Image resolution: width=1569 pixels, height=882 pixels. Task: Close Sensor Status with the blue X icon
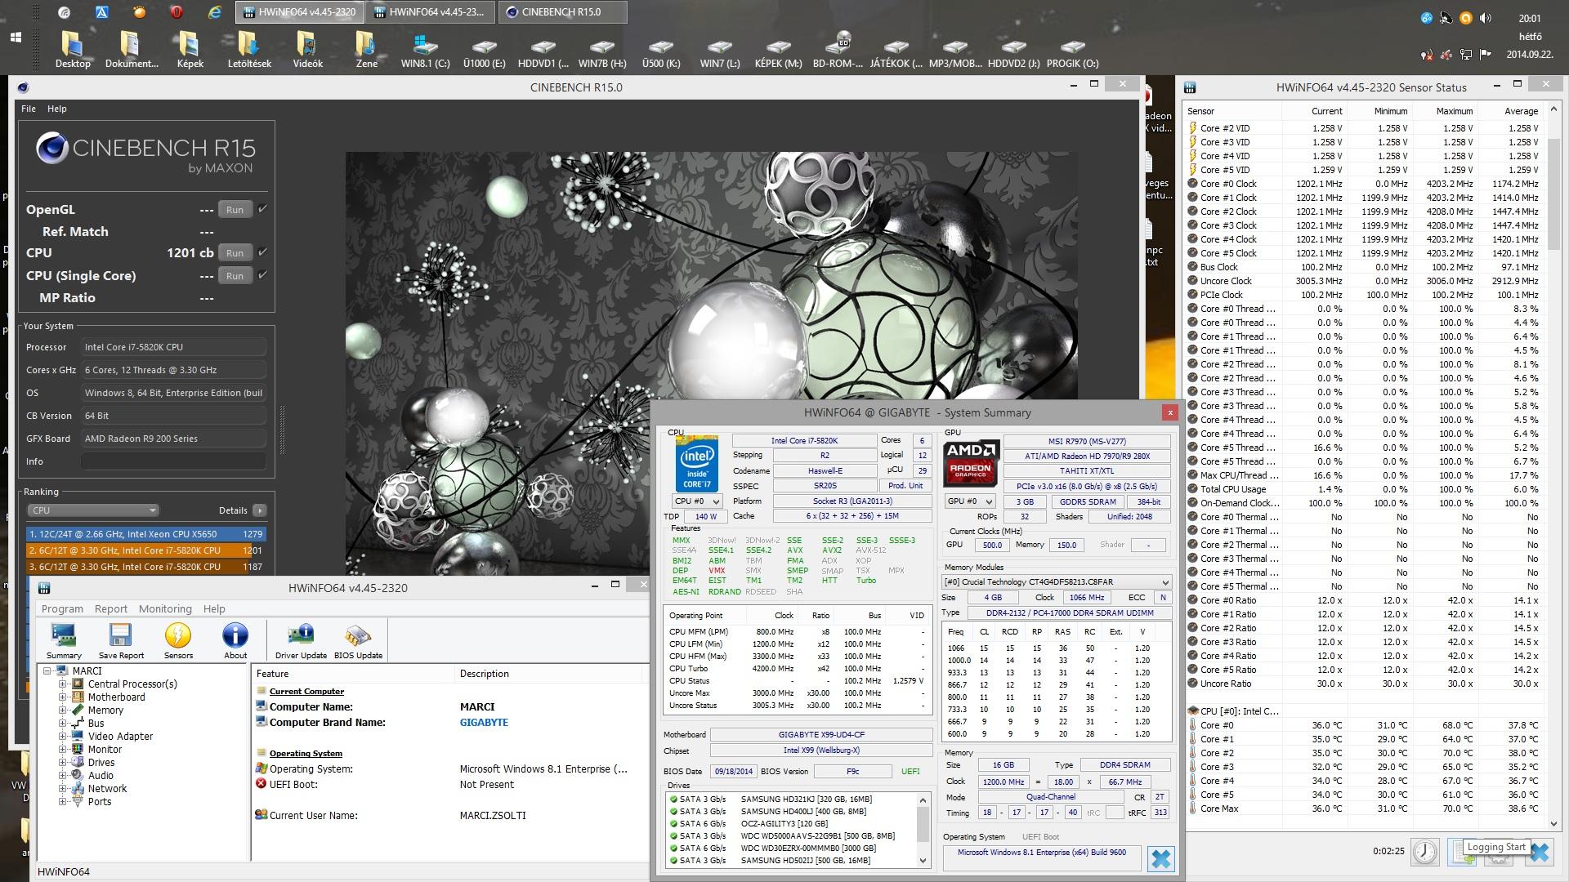point(1539,851)
